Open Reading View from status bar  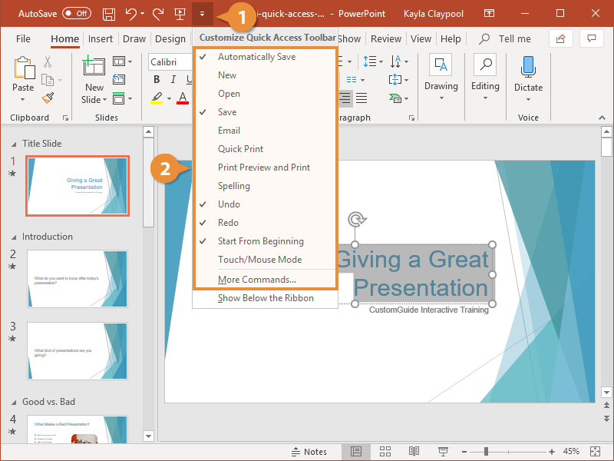[x=414, y=452]
